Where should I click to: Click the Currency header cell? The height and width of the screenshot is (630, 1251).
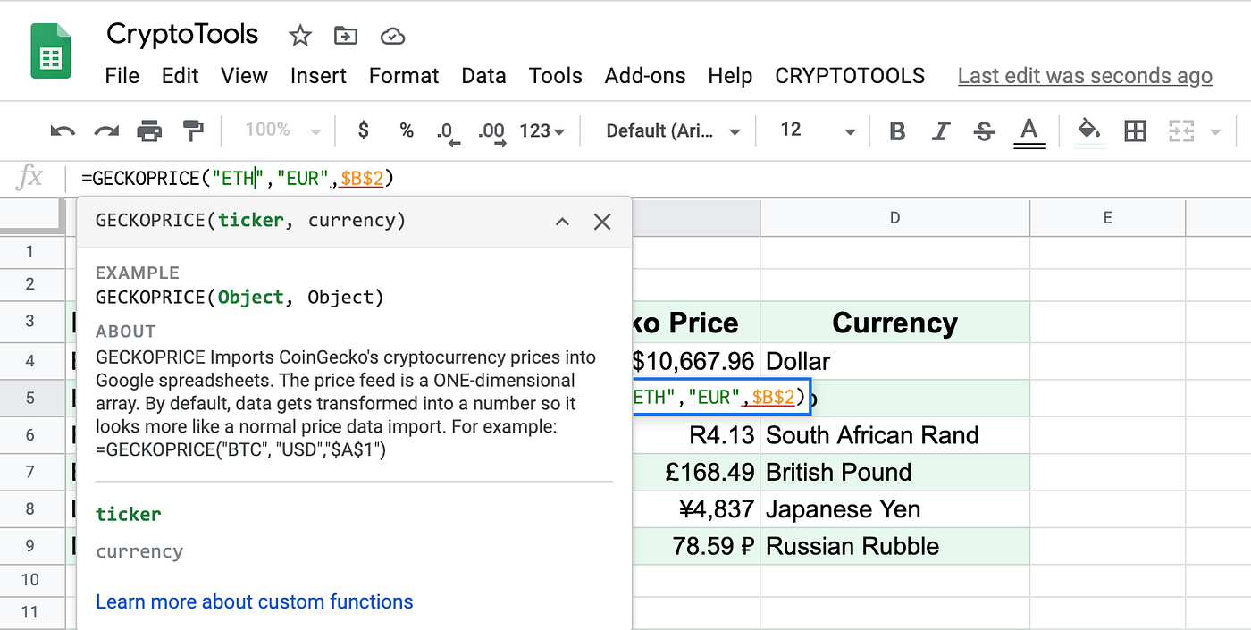point(894,323)
